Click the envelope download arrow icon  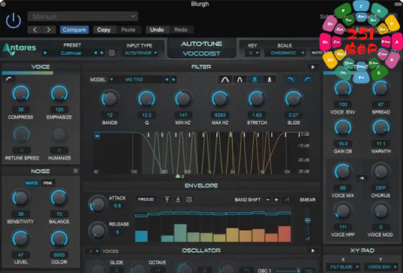click(x=178, y=199)
